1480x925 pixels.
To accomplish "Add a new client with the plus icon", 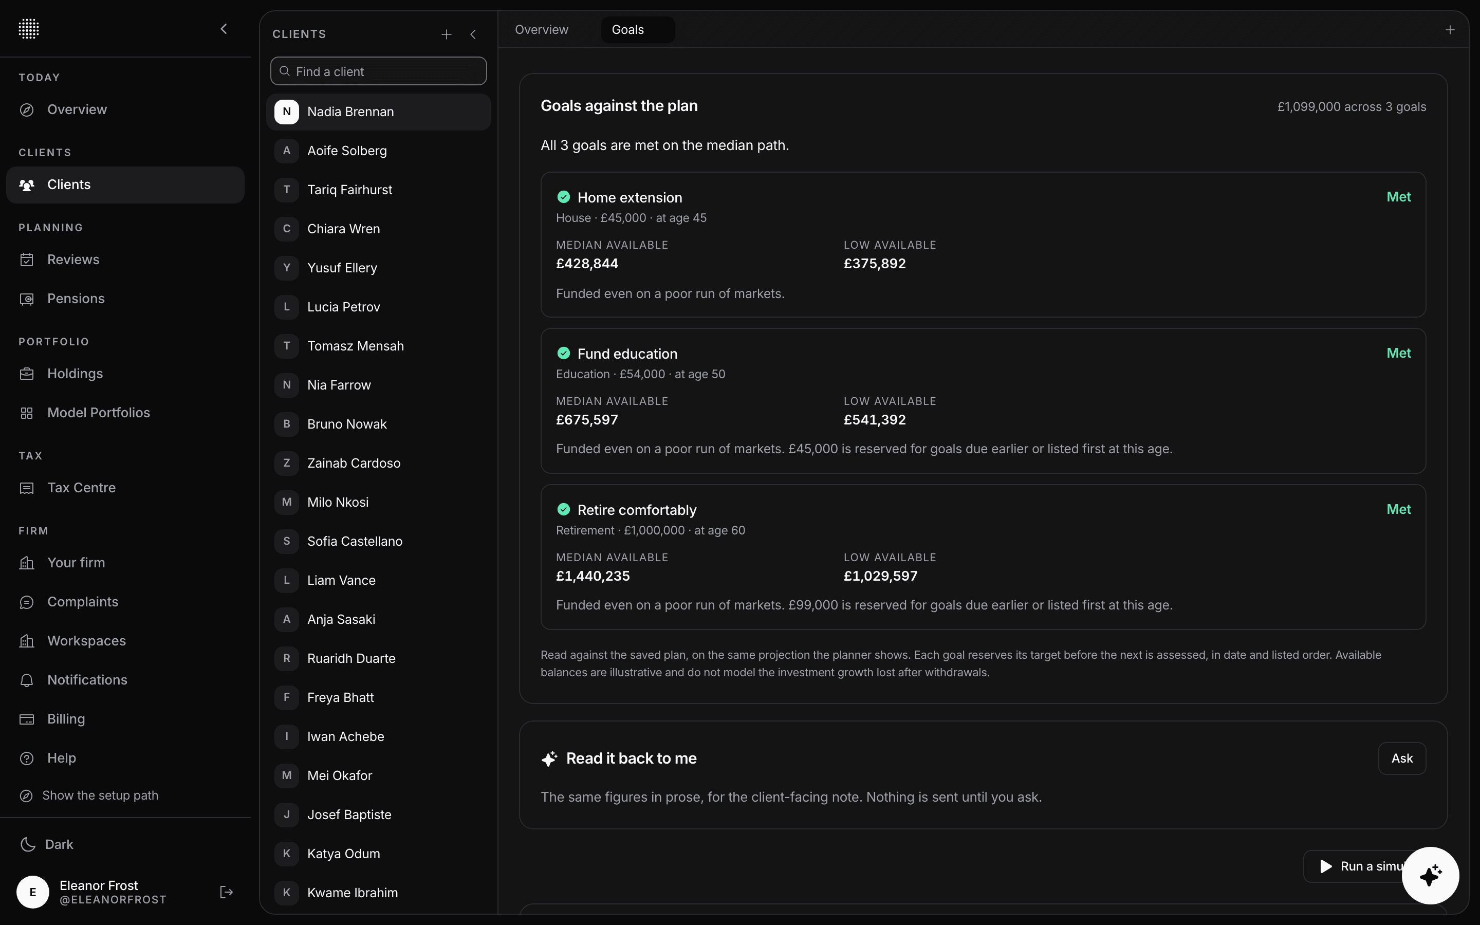I will (x=447, y=34).
